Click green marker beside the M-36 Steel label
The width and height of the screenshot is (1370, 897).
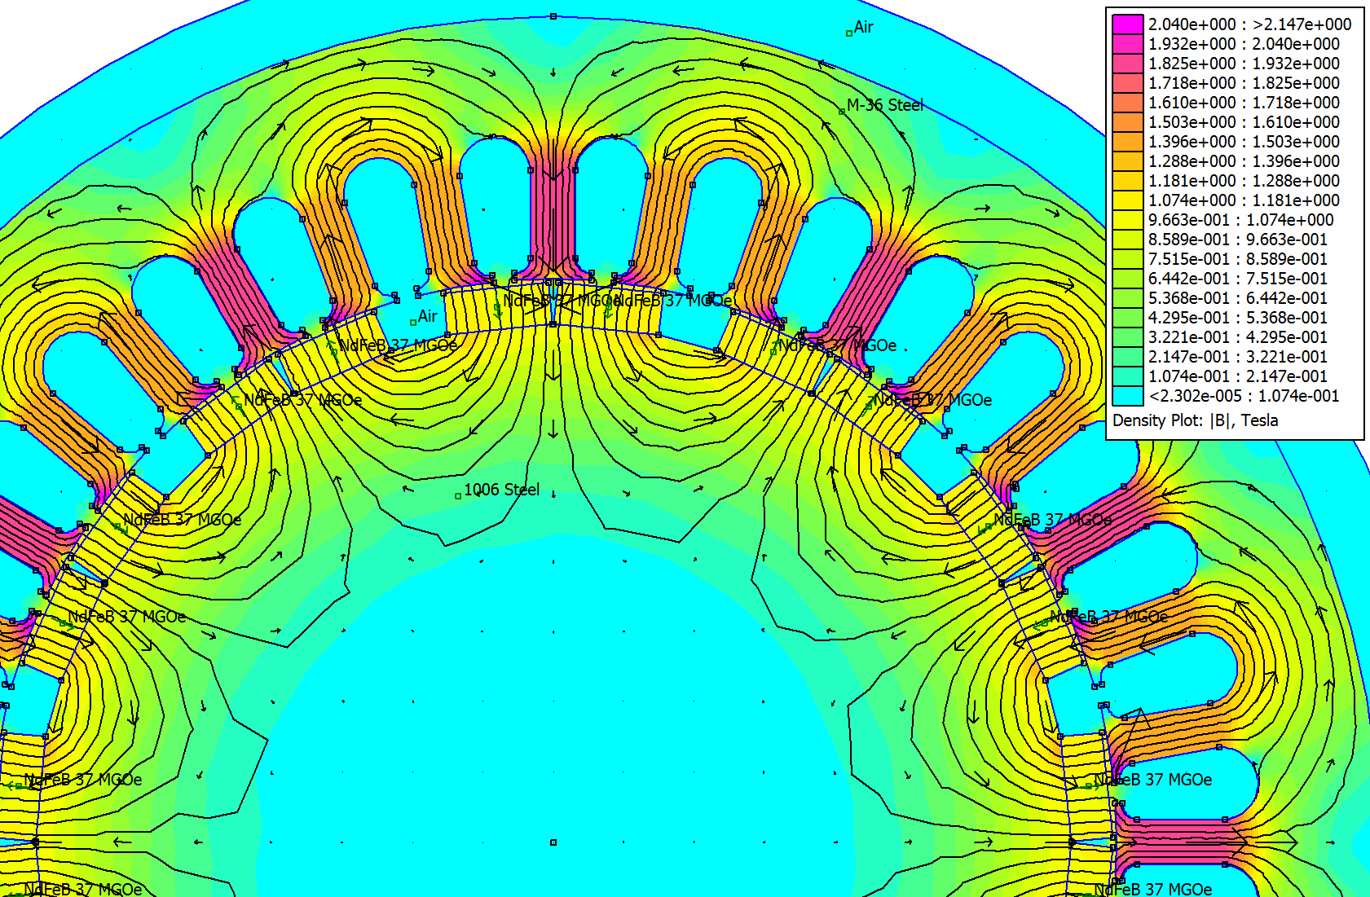(x=842, y=112)
